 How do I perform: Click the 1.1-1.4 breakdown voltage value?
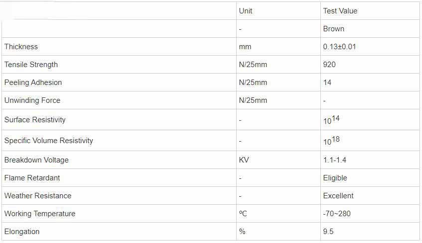[x=335, y=160]
